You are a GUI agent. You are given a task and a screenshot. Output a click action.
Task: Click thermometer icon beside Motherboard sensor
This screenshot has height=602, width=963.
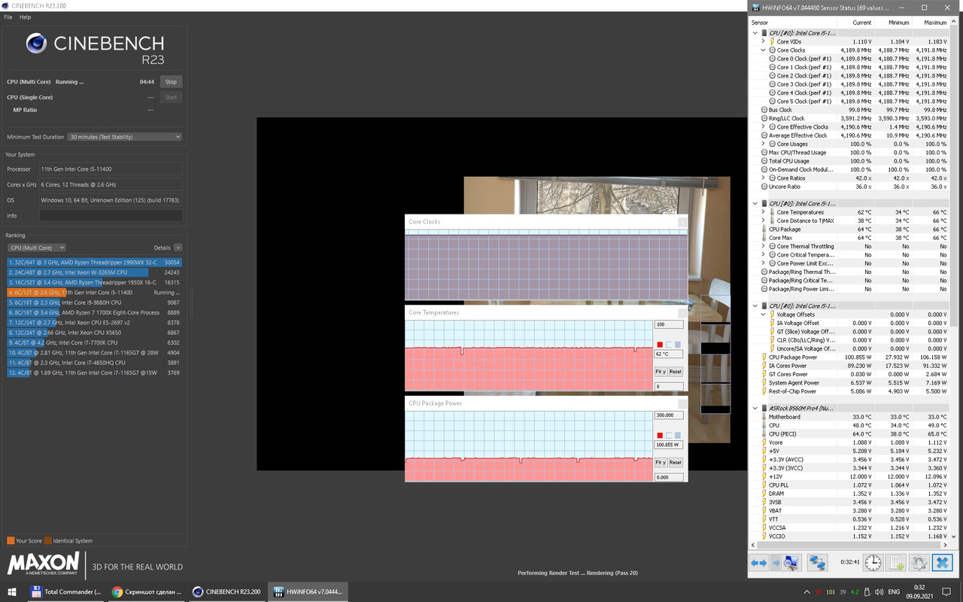click(764, 417)
